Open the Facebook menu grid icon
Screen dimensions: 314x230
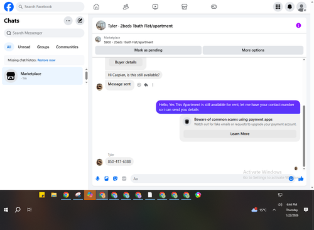[x=278, y=7]
